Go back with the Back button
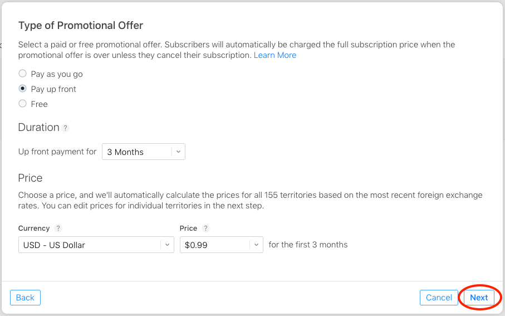The width and height of the screenshot is (505, 316). pyautogui.click(x=25, y=298)
